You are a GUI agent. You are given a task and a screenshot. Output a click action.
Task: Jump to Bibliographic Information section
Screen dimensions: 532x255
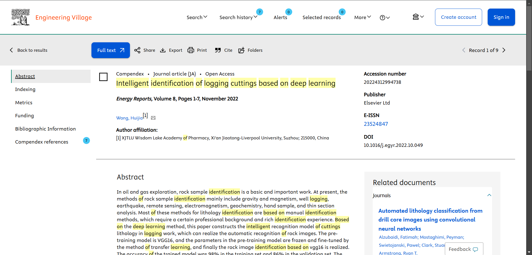click(45, 129)
